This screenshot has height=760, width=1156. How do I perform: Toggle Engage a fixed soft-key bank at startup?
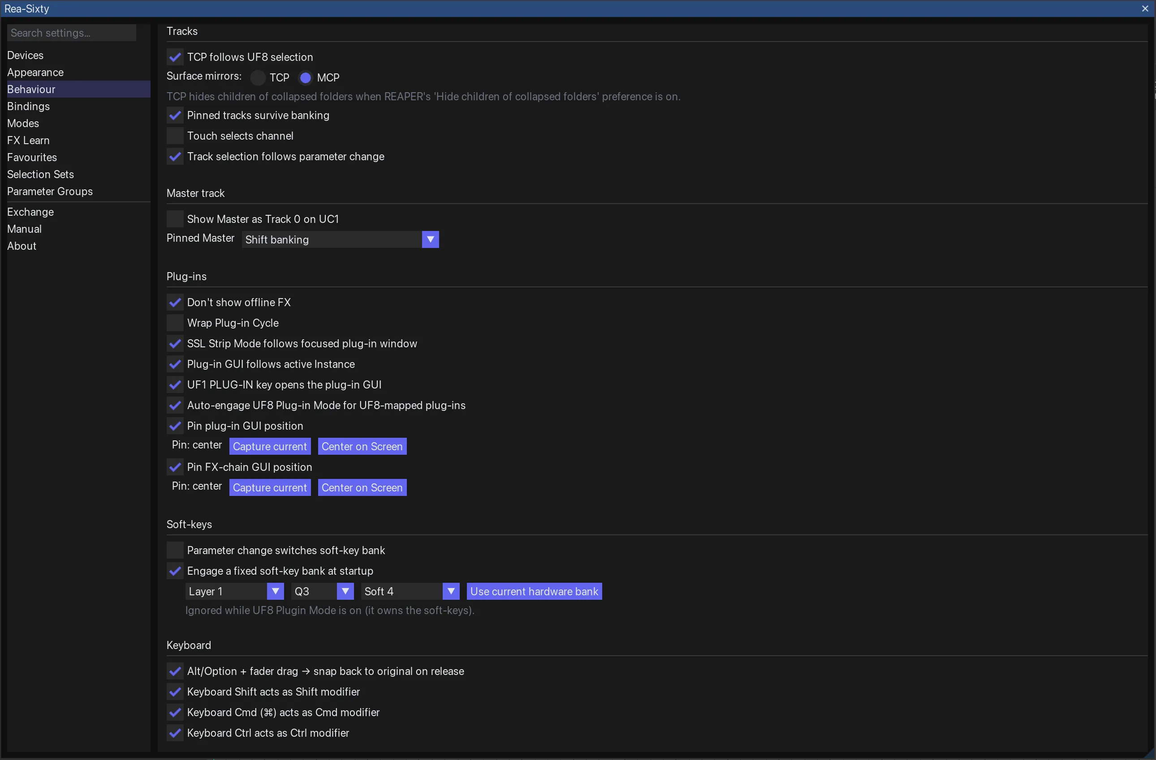175,571
